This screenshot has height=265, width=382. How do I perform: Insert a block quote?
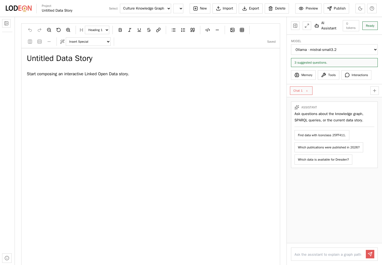pos(193,30)
